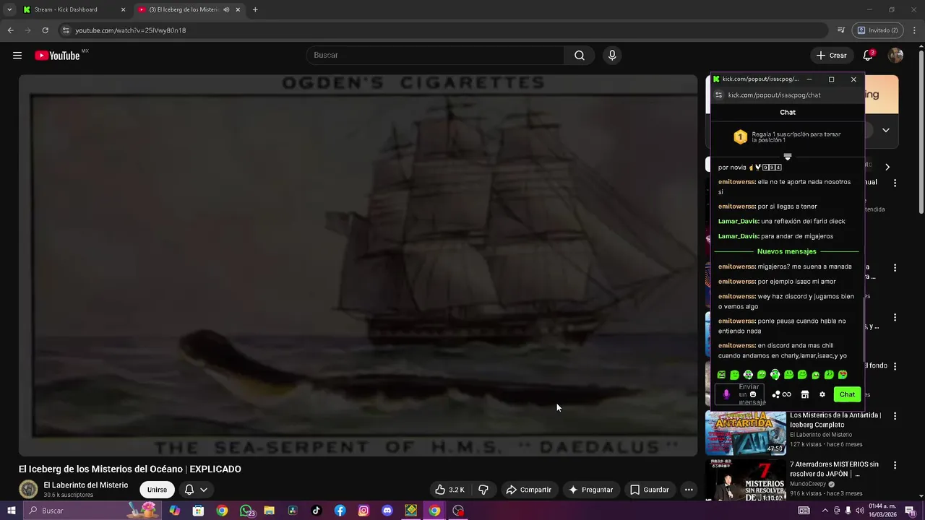Open more actions ellipsis under video
This screenshot has height=520, width=925.
tap(689, 490)
